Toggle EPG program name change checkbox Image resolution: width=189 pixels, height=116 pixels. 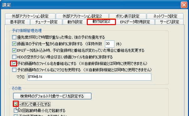(x=14, y=50)
